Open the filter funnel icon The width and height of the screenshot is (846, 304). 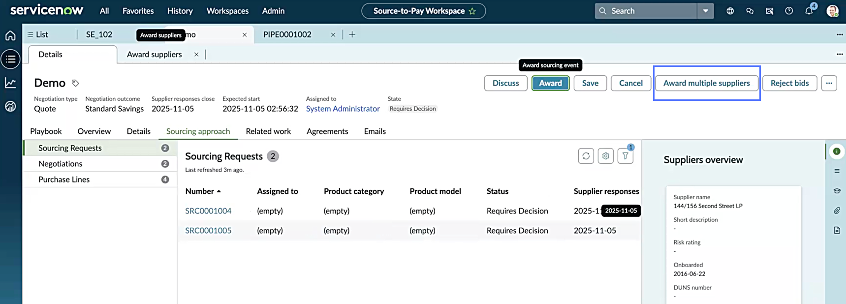point(625,156)
